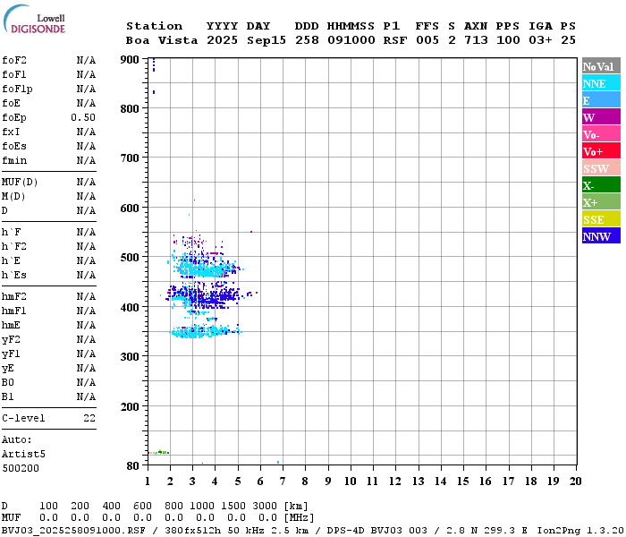Click the X- dark green legend swatch
The image size is (626, 537).
coord(600,185)
